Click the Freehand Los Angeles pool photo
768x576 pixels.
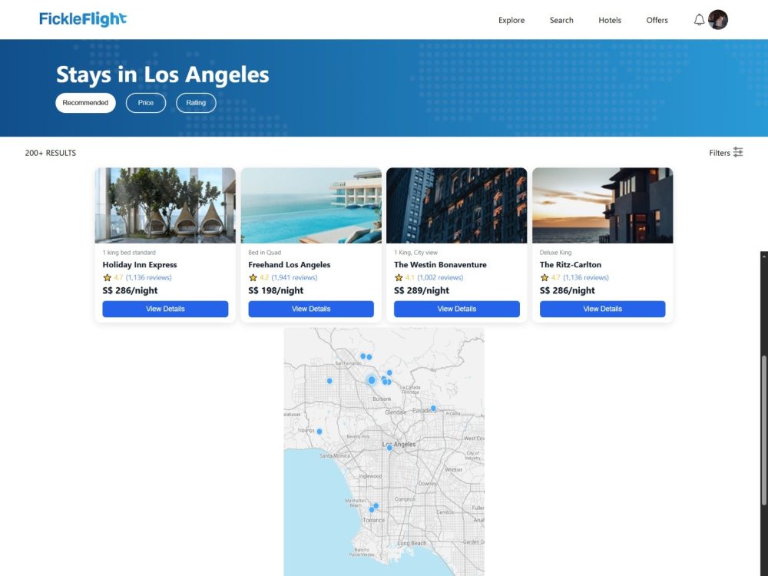coord(311,205)
